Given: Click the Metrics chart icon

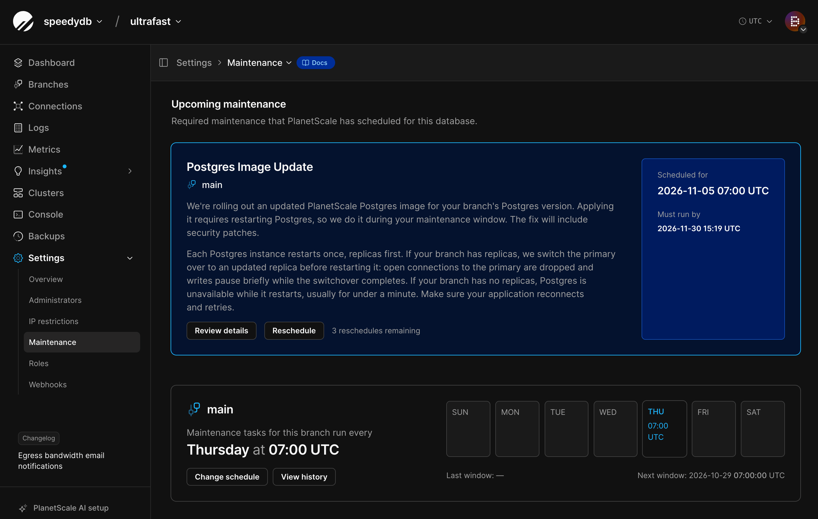Looking at the screenshot, I should [18, 149].
